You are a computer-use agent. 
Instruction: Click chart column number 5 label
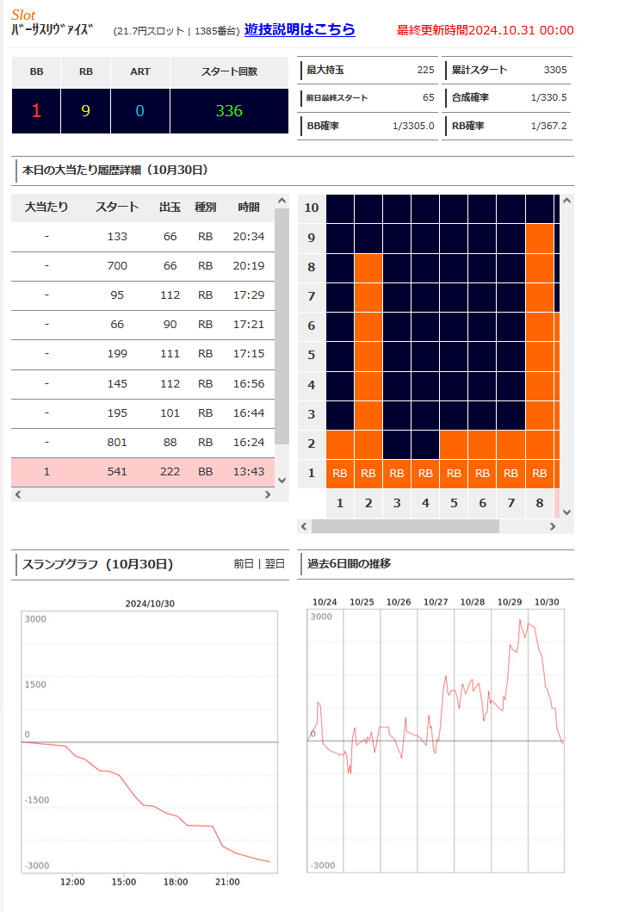[454, 503]
